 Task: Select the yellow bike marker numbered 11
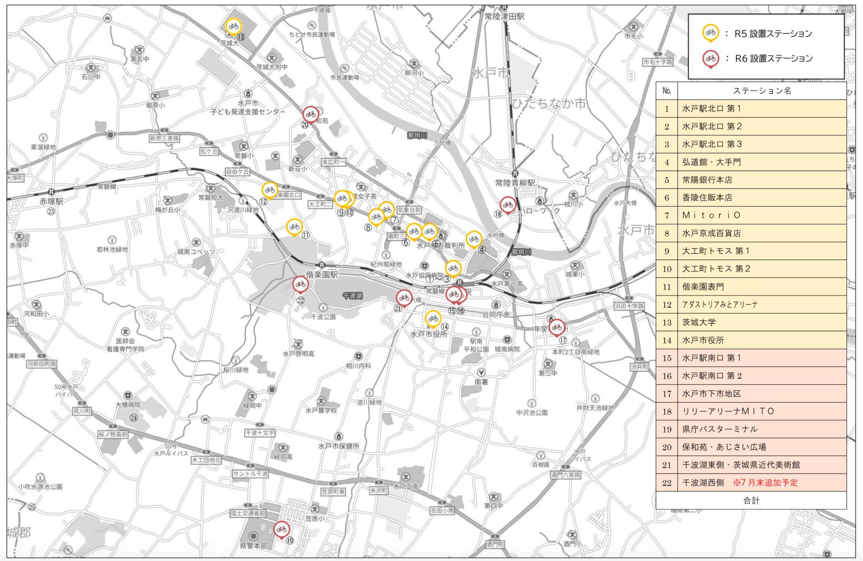[x=294, y=227]
